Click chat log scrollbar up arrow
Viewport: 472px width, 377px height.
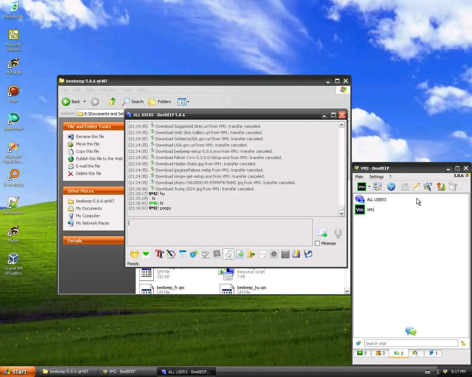point(341,125)
